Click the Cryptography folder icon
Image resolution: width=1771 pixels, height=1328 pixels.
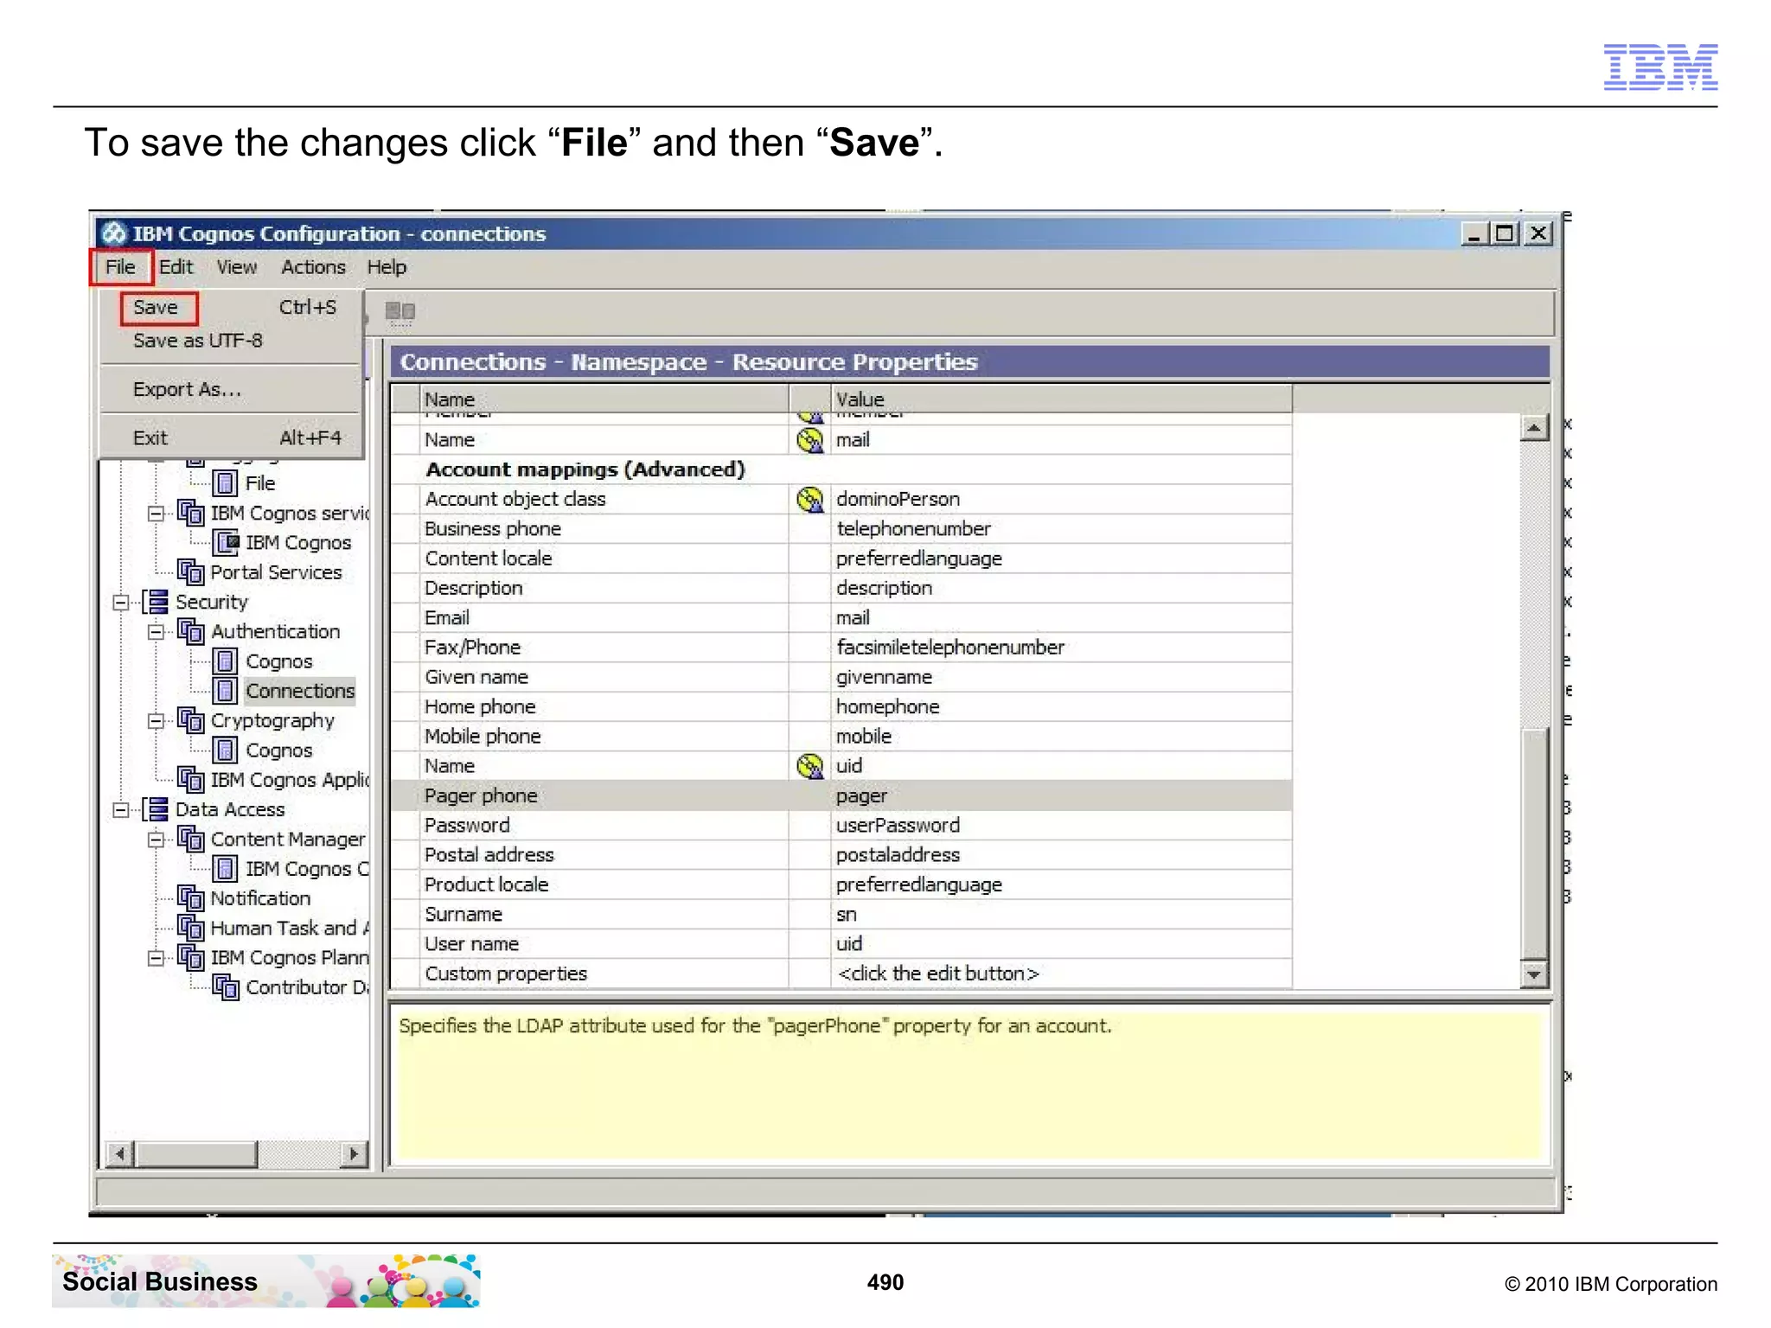[190, 721]
